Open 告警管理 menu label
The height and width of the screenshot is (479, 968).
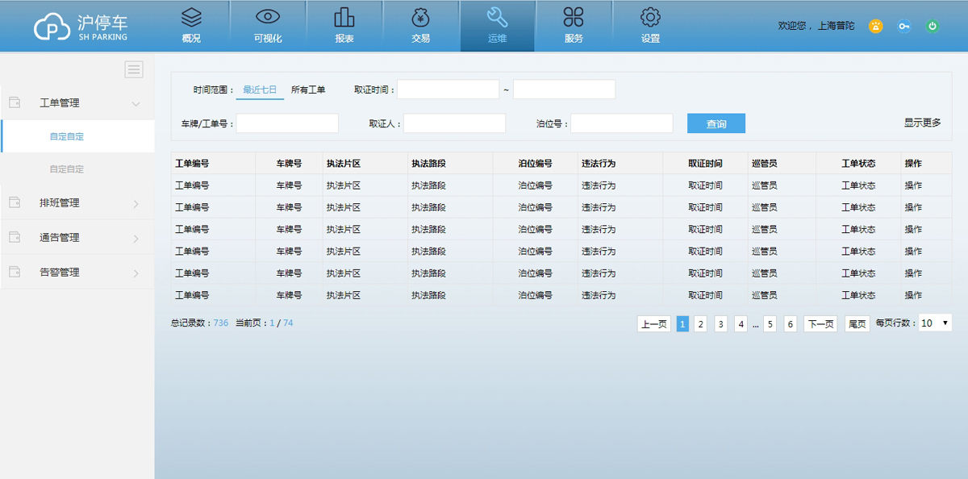pyautogui.click(x=60, y=273)
